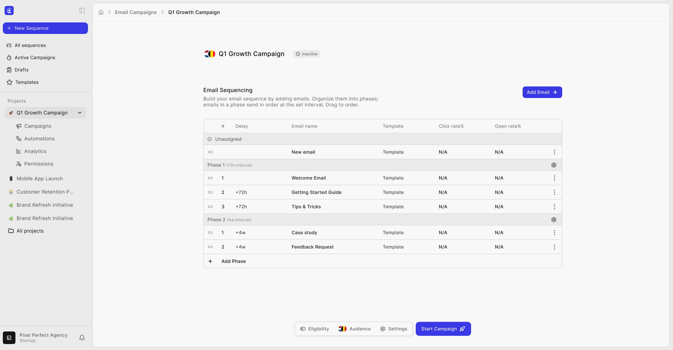Viewport: 673px width, 350px height.
Task: Open the bottom Settings tab
Action: [x=394, y=329]
